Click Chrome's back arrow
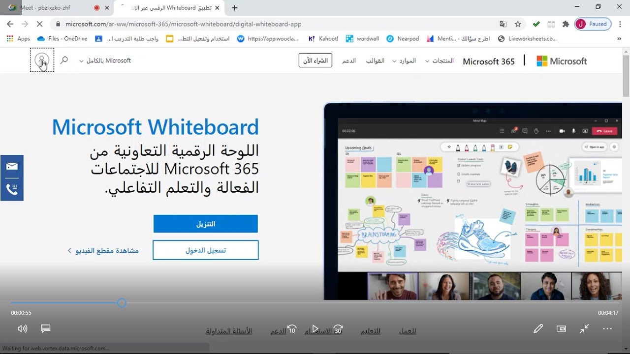630x354 pixels. [x=10, y=24]
